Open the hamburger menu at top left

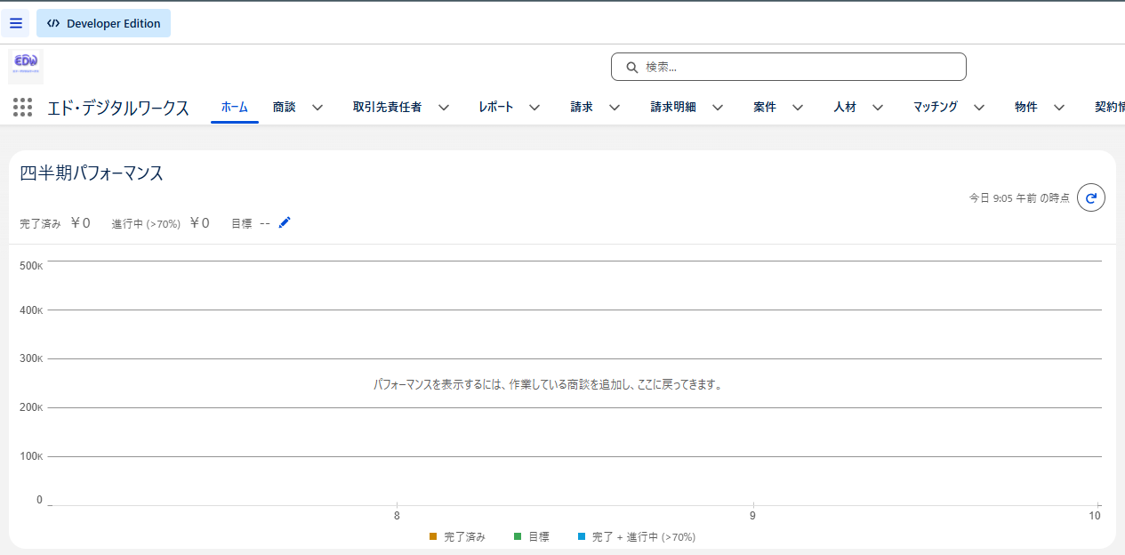click(x=16, y=23)
